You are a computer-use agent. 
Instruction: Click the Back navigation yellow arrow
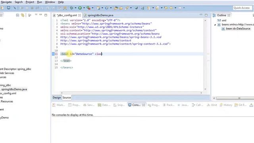coord(171,8)
